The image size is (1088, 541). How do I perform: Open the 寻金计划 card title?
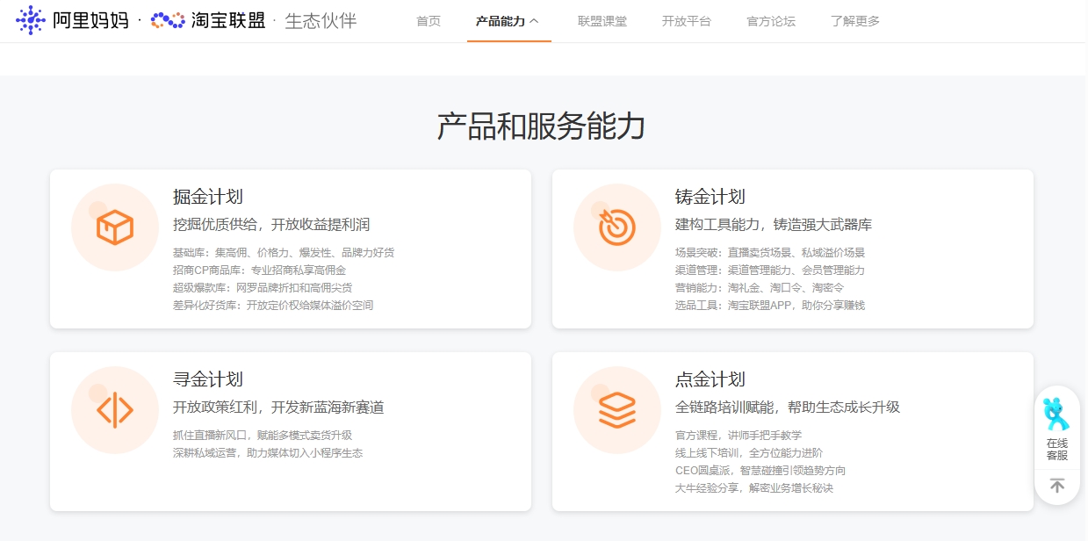pyautogui.click(x=208, y=379)
